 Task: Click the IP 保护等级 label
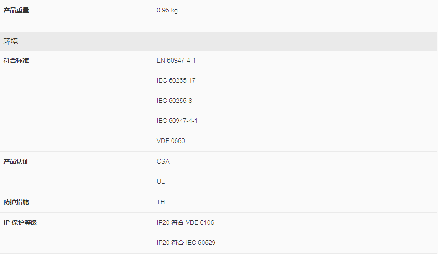(x=20, y=222)
